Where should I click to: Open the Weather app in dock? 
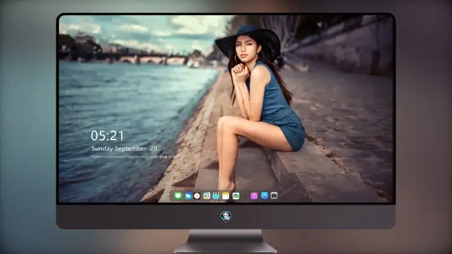pyautogui.click(x=188, y=196)
